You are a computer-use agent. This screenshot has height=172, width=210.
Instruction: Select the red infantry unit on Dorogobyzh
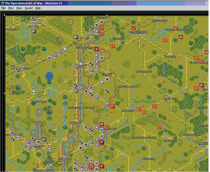[175, 28]
